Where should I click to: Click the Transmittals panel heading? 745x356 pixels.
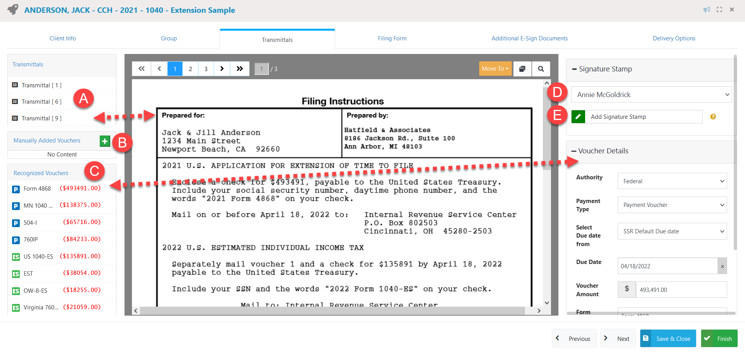[28, 64]
